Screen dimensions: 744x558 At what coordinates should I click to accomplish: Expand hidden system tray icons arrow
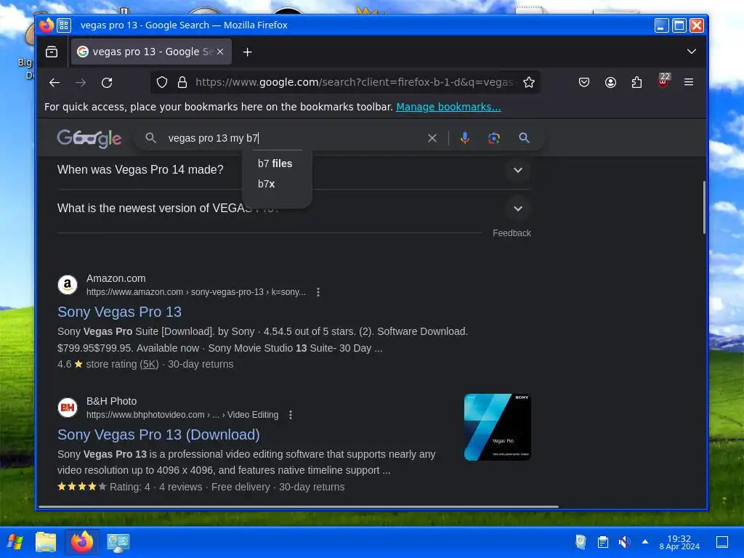coord(645,541)
